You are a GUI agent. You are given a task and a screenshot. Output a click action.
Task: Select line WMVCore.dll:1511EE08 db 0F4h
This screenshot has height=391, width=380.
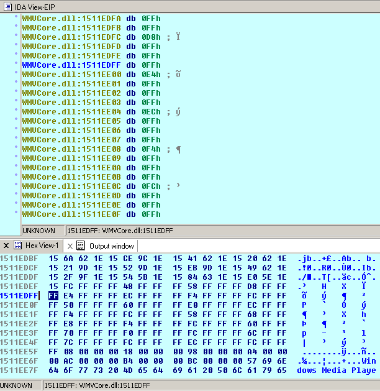(x=101, y=149)
